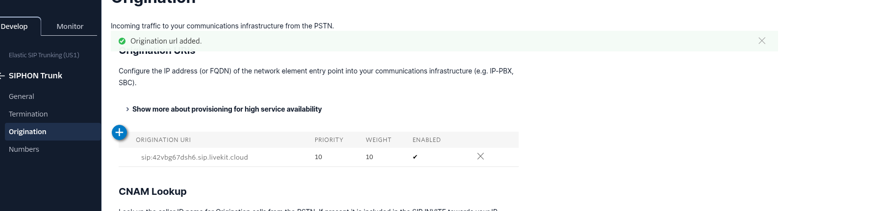Image resolution: width=881 pixels, height=211 pixels.
Task: Dismiss the 'Origination url added' notification
Action: coord(762,41)
